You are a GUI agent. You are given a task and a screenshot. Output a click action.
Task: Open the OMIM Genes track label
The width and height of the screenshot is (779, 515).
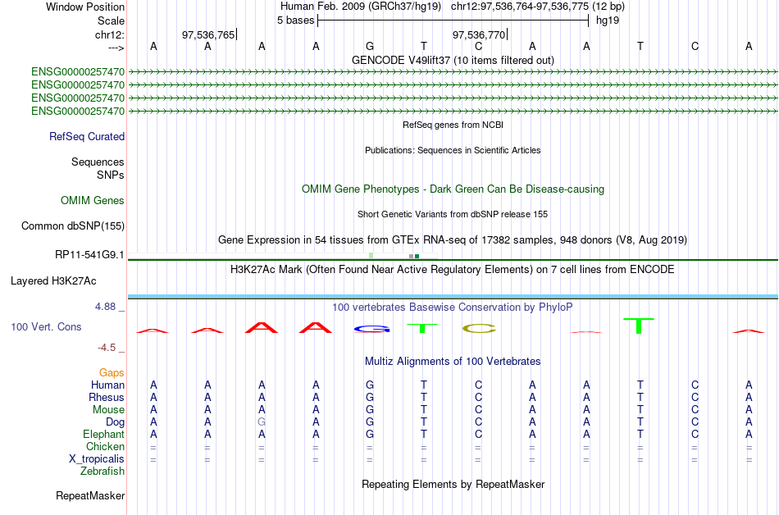click(93, 201)
